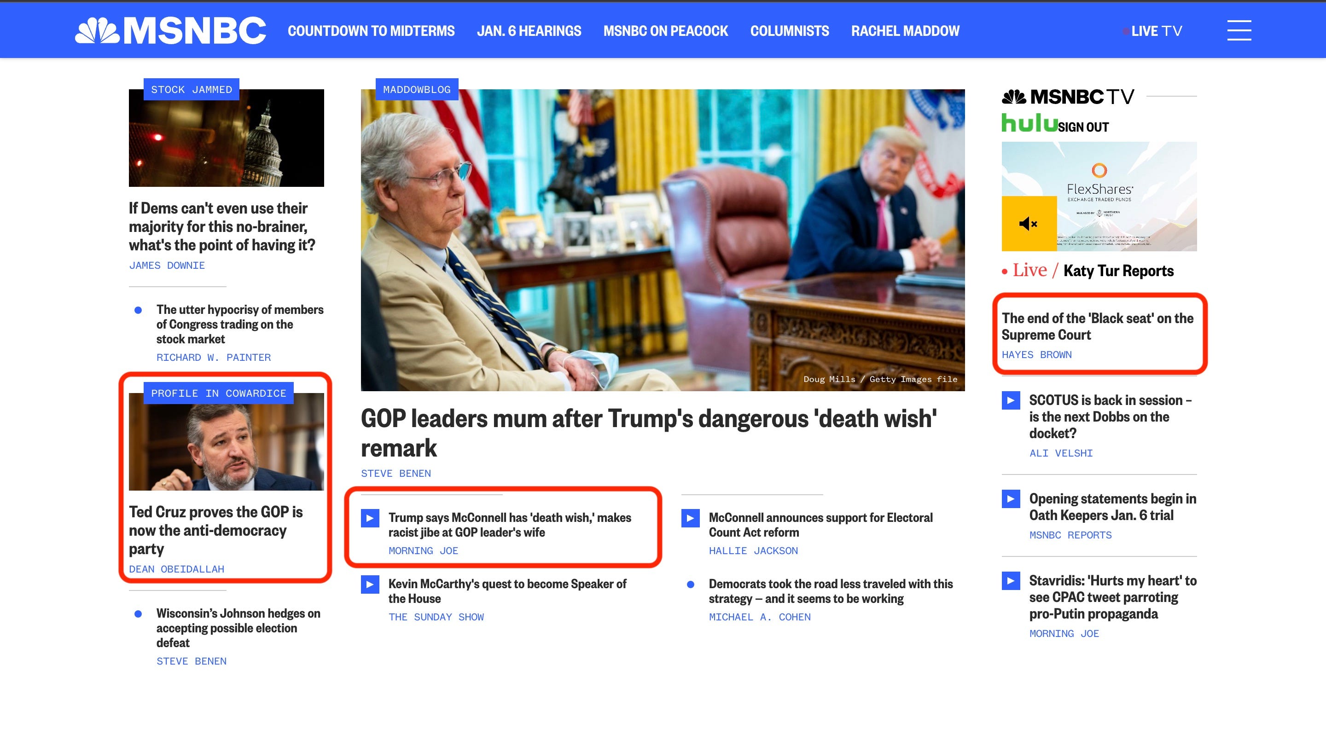Viewport: 1326px width, 729px height.
Task: Open headline about Dems' majority no-brainer
Action: [x=222, y=226]
